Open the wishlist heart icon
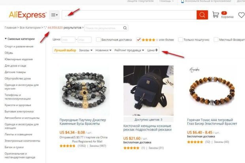The width and height of the screenshot is (245, 163). click(x=241, y=15)
